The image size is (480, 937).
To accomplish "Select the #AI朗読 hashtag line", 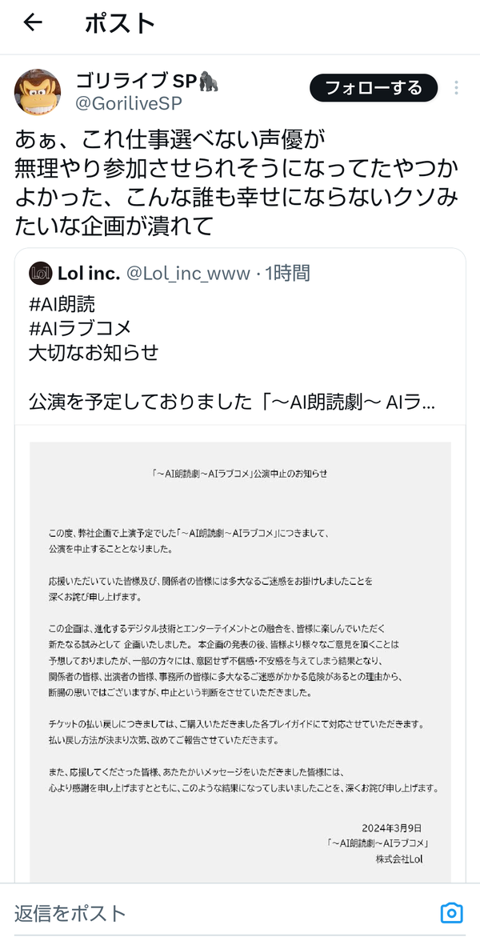I will coord(62,304).
